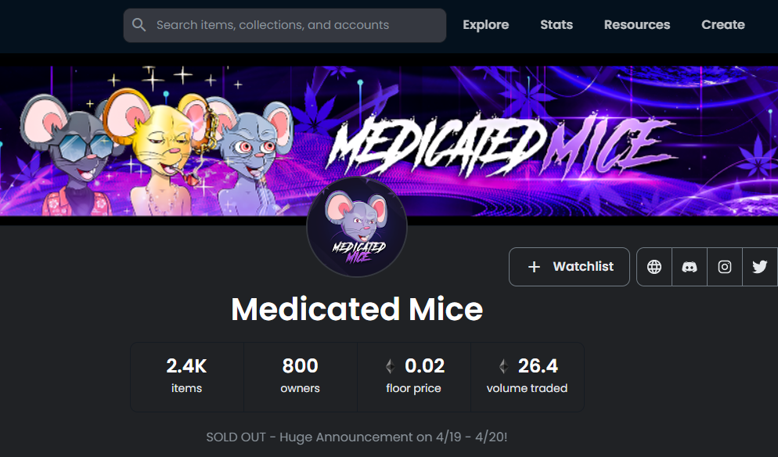Screen dimensions: 778x457
Task: Open the Stats dropdown
Action: [556, 24]
